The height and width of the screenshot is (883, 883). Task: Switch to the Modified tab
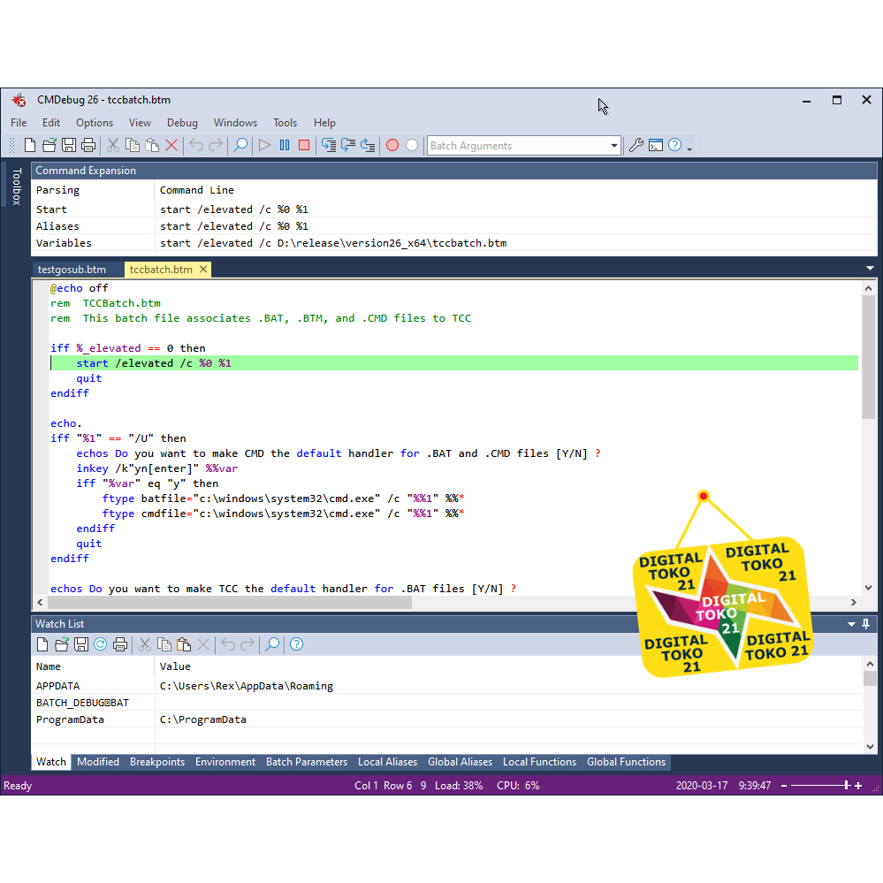(98, 762)
